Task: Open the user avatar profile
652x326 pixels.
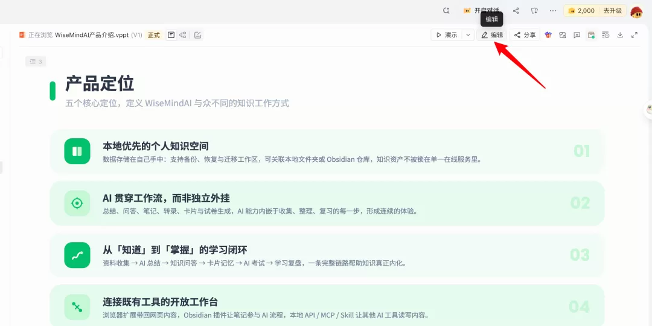Action: (x=636, y=11)
